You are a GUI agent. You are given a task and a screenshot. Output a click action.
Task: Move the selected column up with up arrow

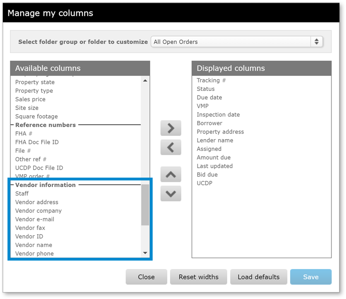click(x=171, y=174)
